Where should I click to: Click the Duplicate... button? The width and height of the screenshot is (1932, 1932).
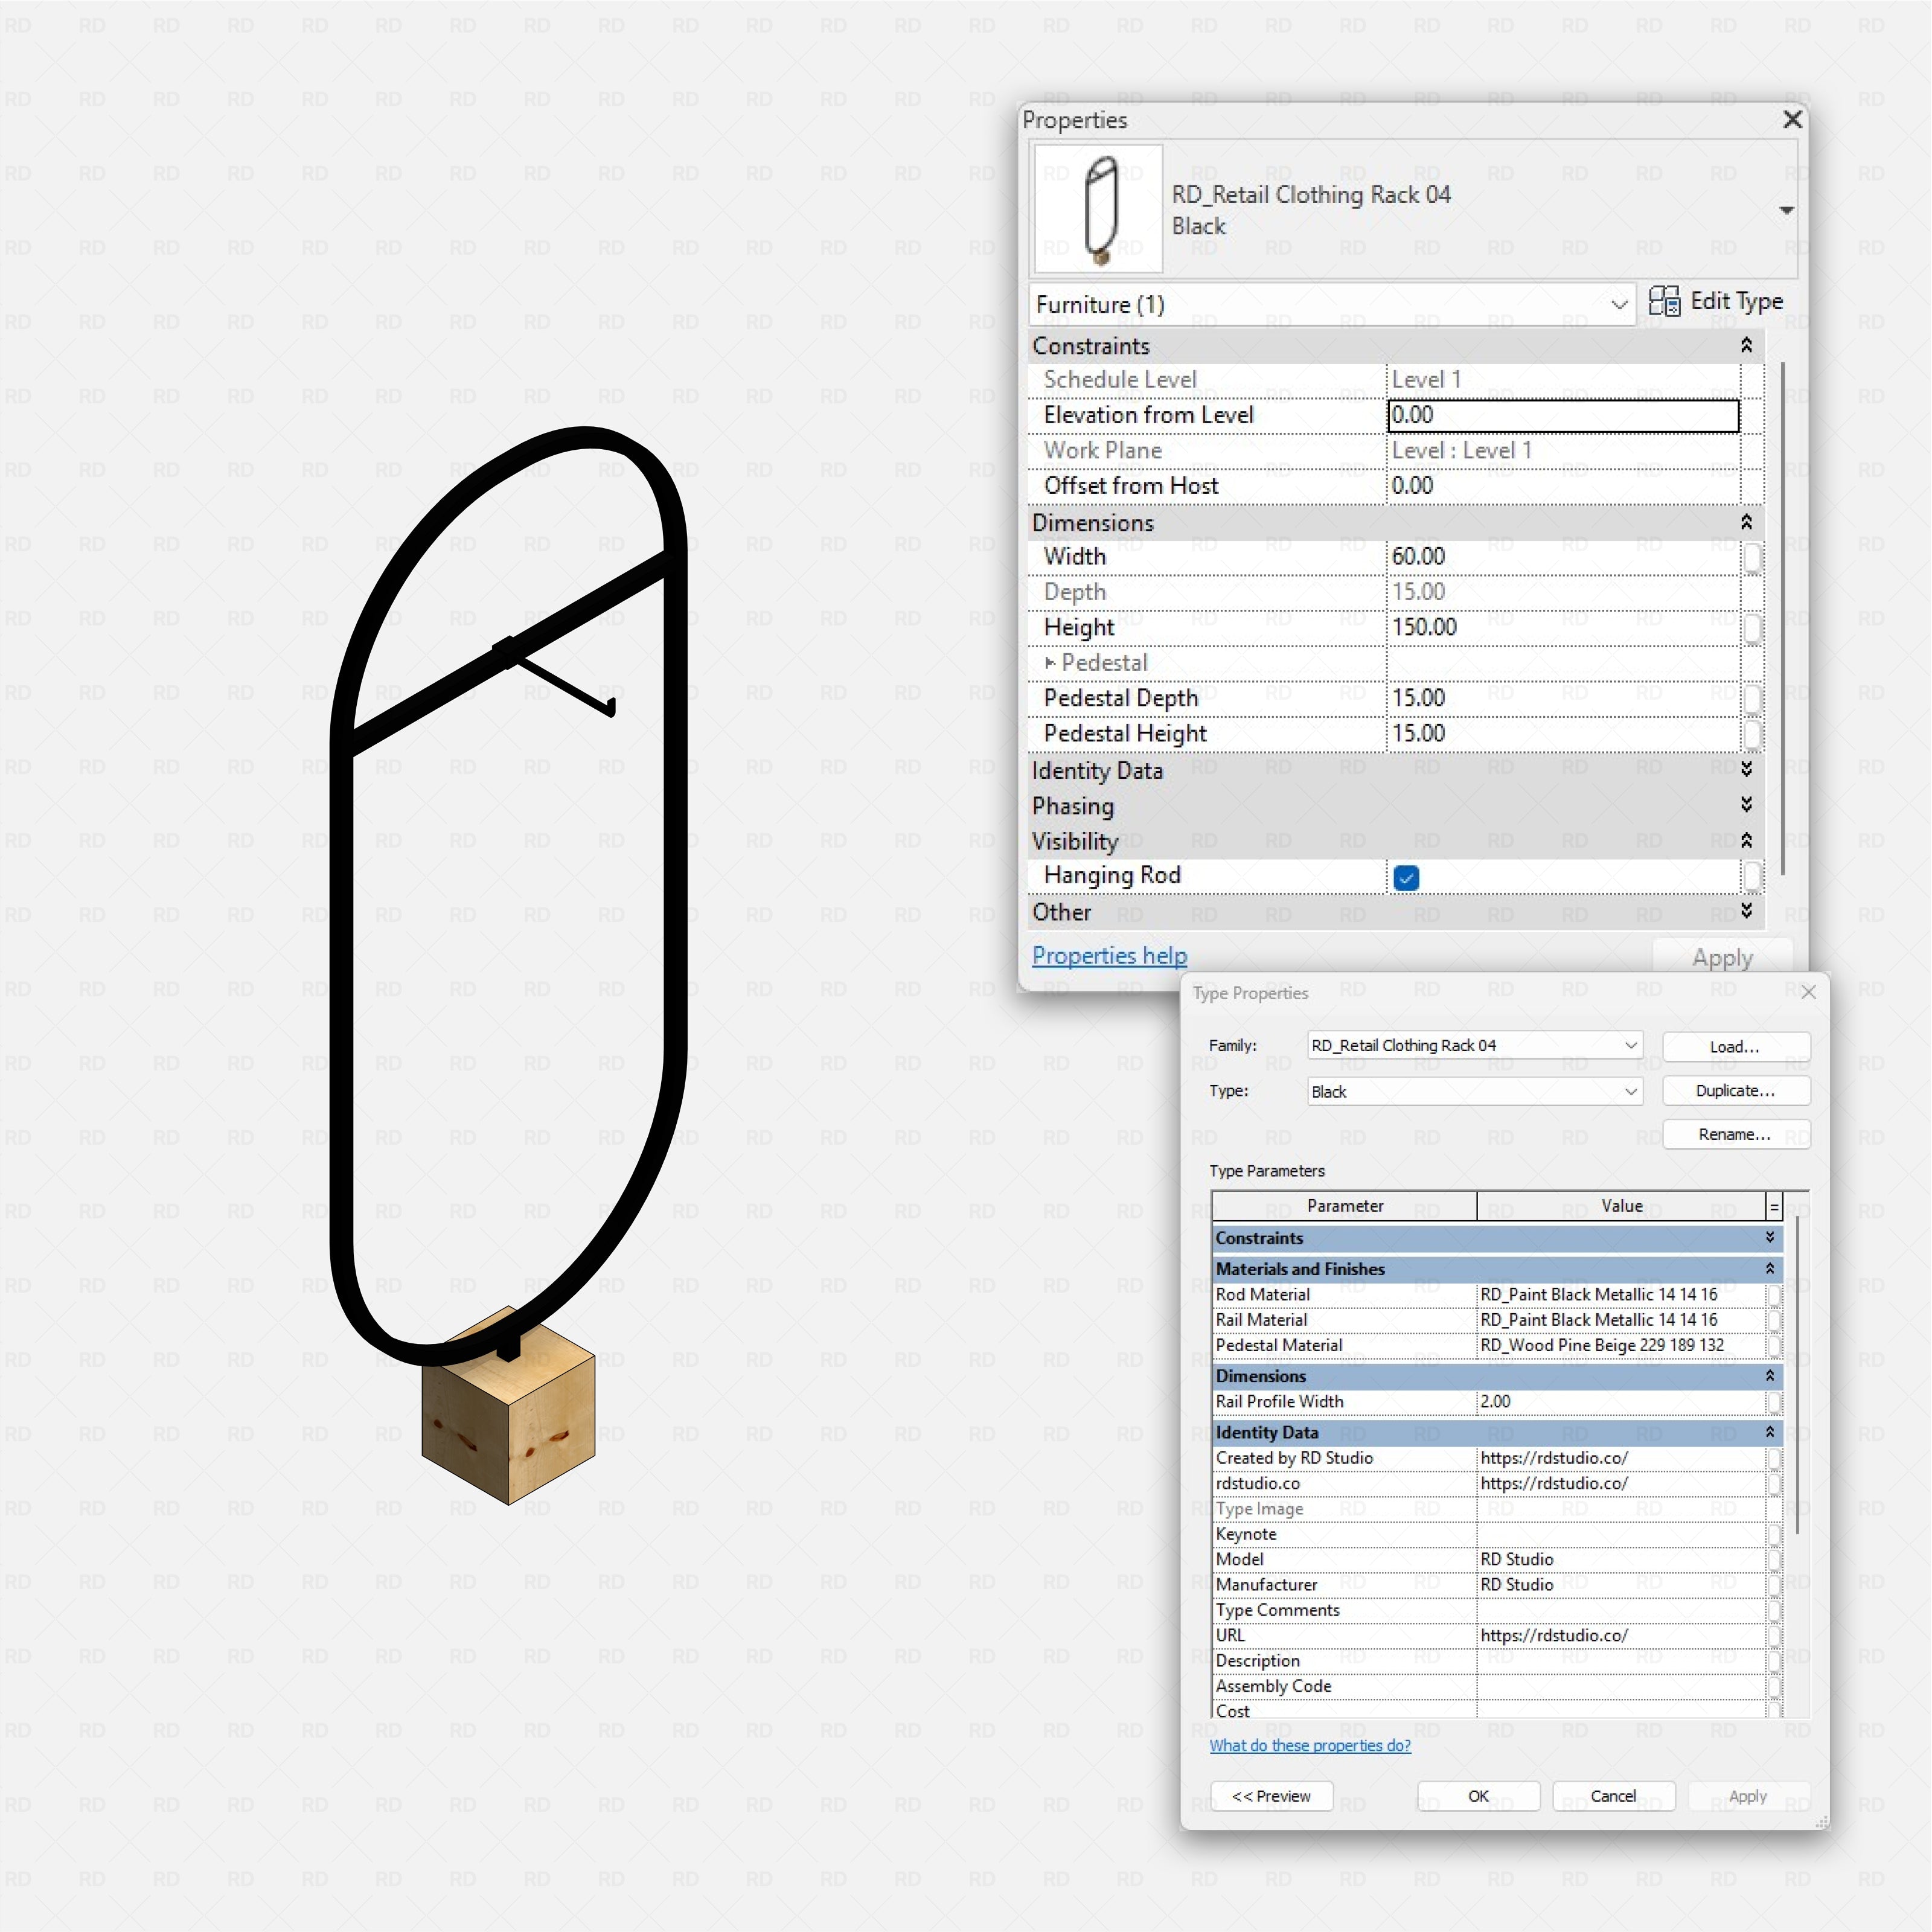[x=1735, y=1090]
